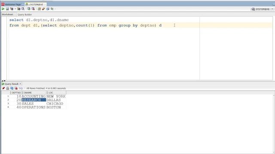Click the editor line-number gutter
This screenshot has height=154, width=275.
[x=4, y=48]
